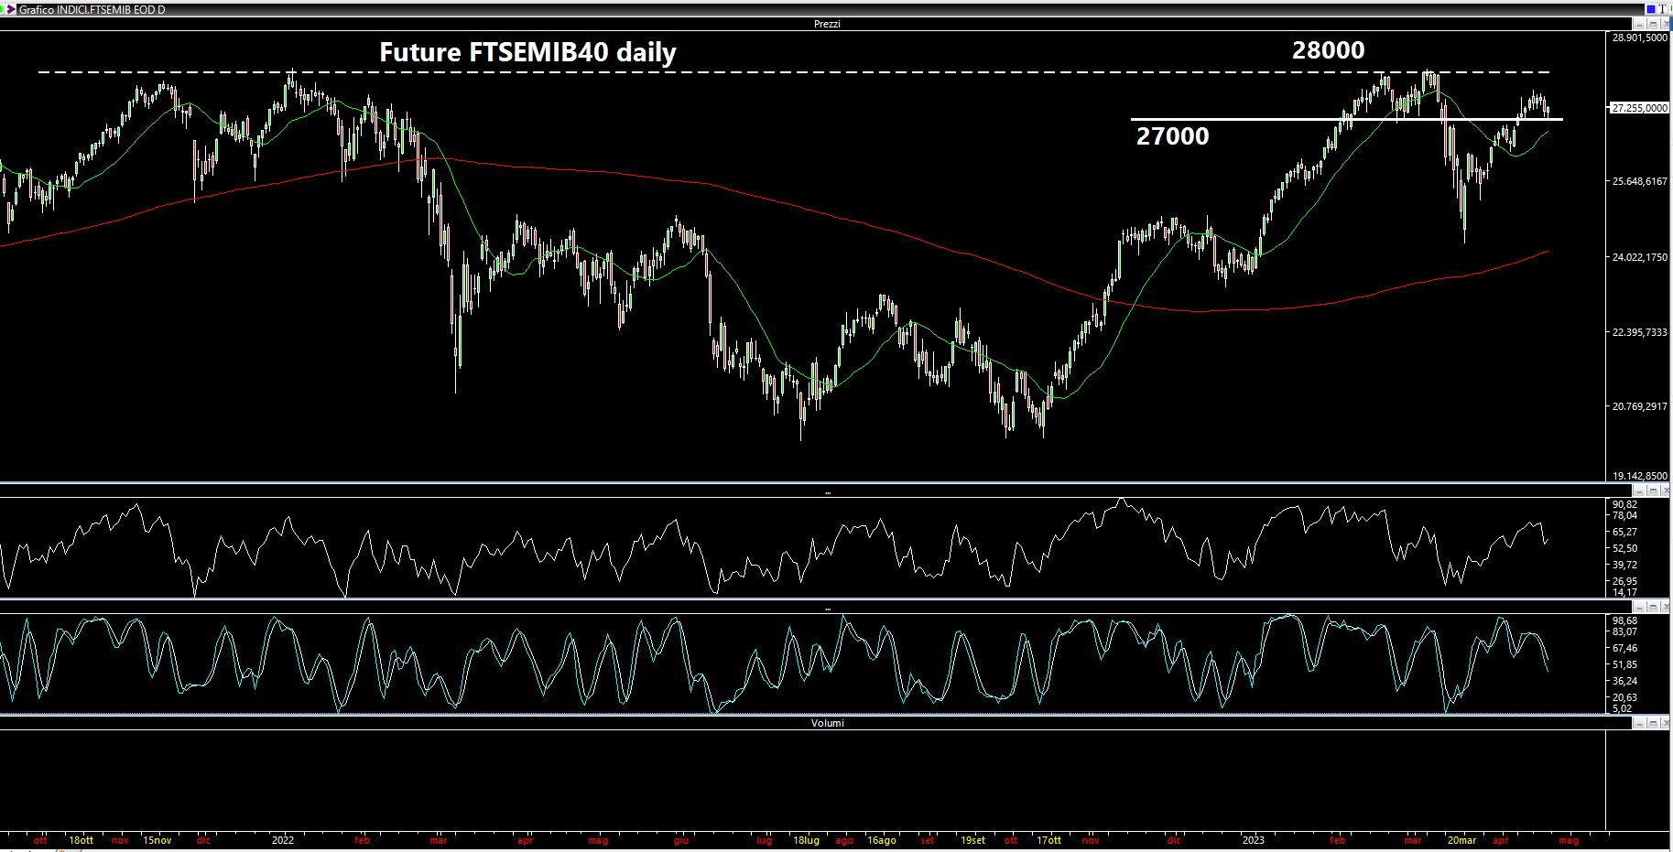Click the 28.901,5000 price axis value

(1639, 38)
